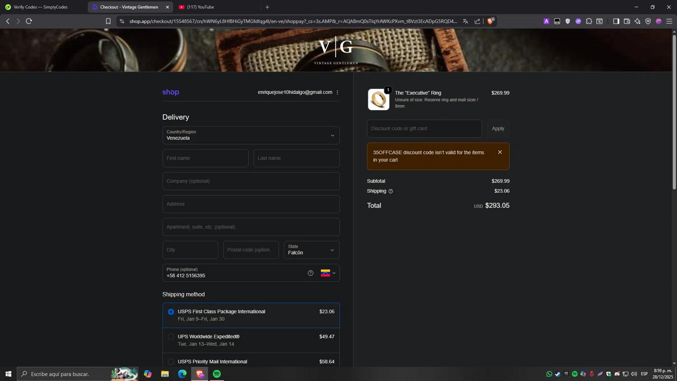Open Steam from the system tray
677x381 pixels.
[x=558, y=374]
